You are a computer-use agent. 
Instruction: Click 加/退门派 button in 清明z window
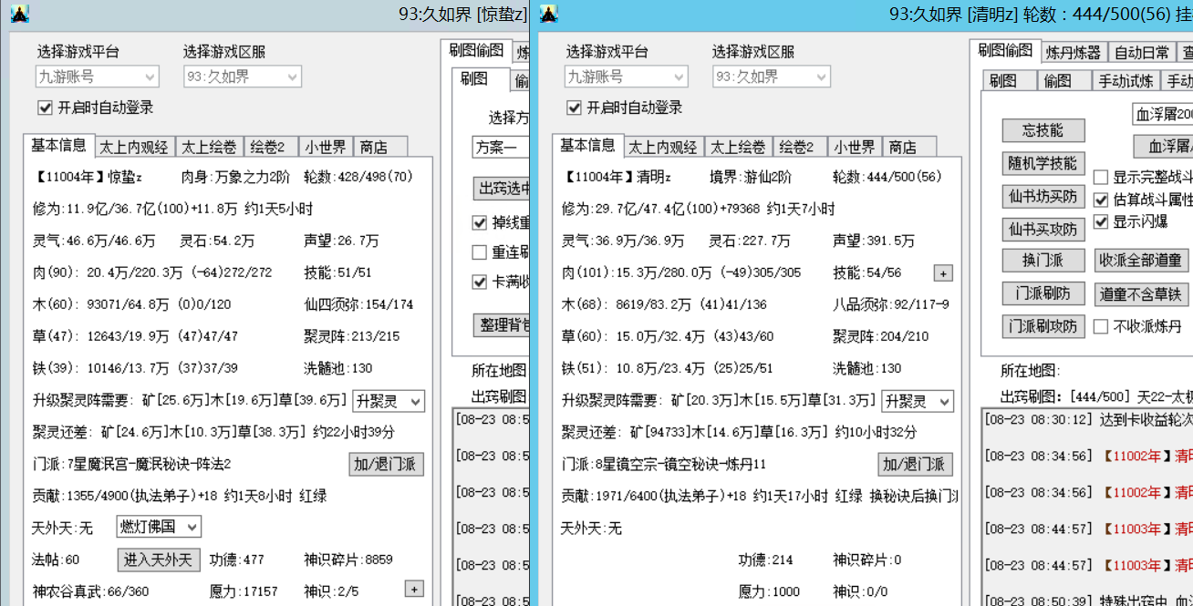click(x=916, y=465)
